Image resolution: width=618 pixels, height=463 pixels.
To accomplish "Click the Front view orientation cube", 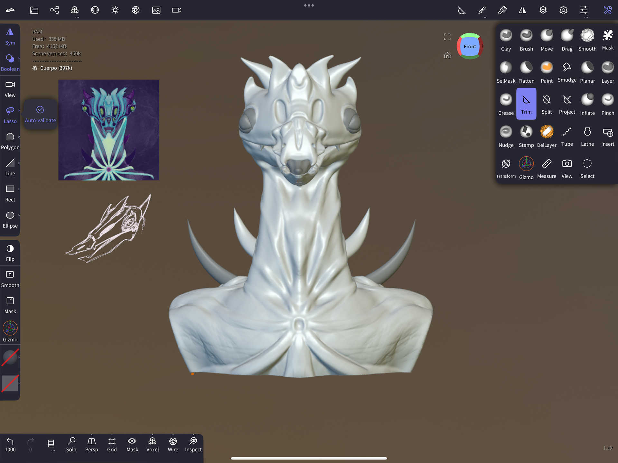I will click(x=470, y=46).
